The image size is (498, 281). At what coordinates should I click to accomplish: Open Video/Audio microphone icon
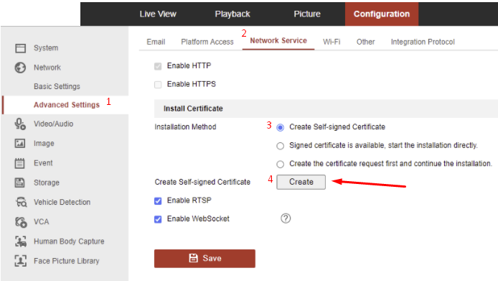(20, 124)
